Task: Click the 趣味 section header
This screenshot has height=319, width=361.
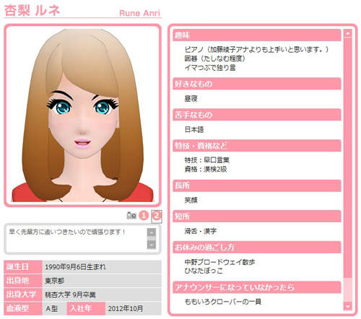Action: coord(257,35)
